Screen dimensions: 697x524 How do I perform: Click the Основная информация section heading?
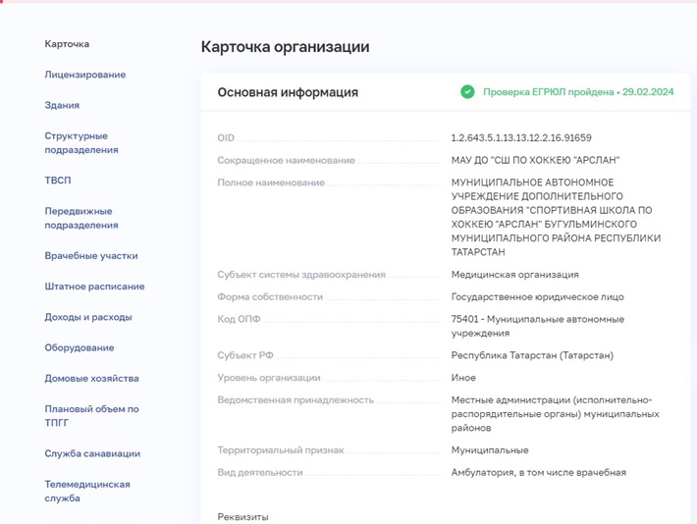tap(288, 92)
